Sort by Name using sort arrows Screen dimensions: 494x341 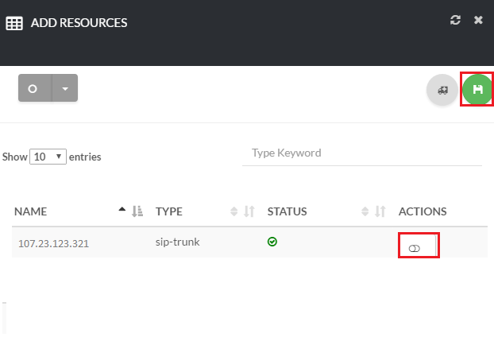pyautogui.click(x=131, y=211)
